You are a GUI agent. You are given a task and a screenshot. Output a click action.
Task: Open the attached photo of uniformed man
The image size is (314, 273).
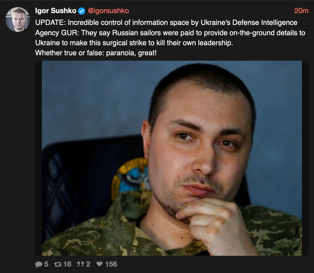[x=172, y=158]
